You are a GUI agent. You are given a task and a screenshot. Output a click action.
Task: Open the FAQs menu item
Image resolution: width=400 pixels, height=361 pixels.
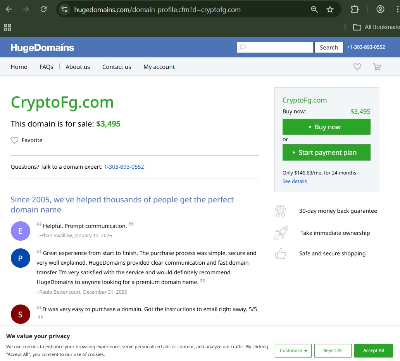46,67
